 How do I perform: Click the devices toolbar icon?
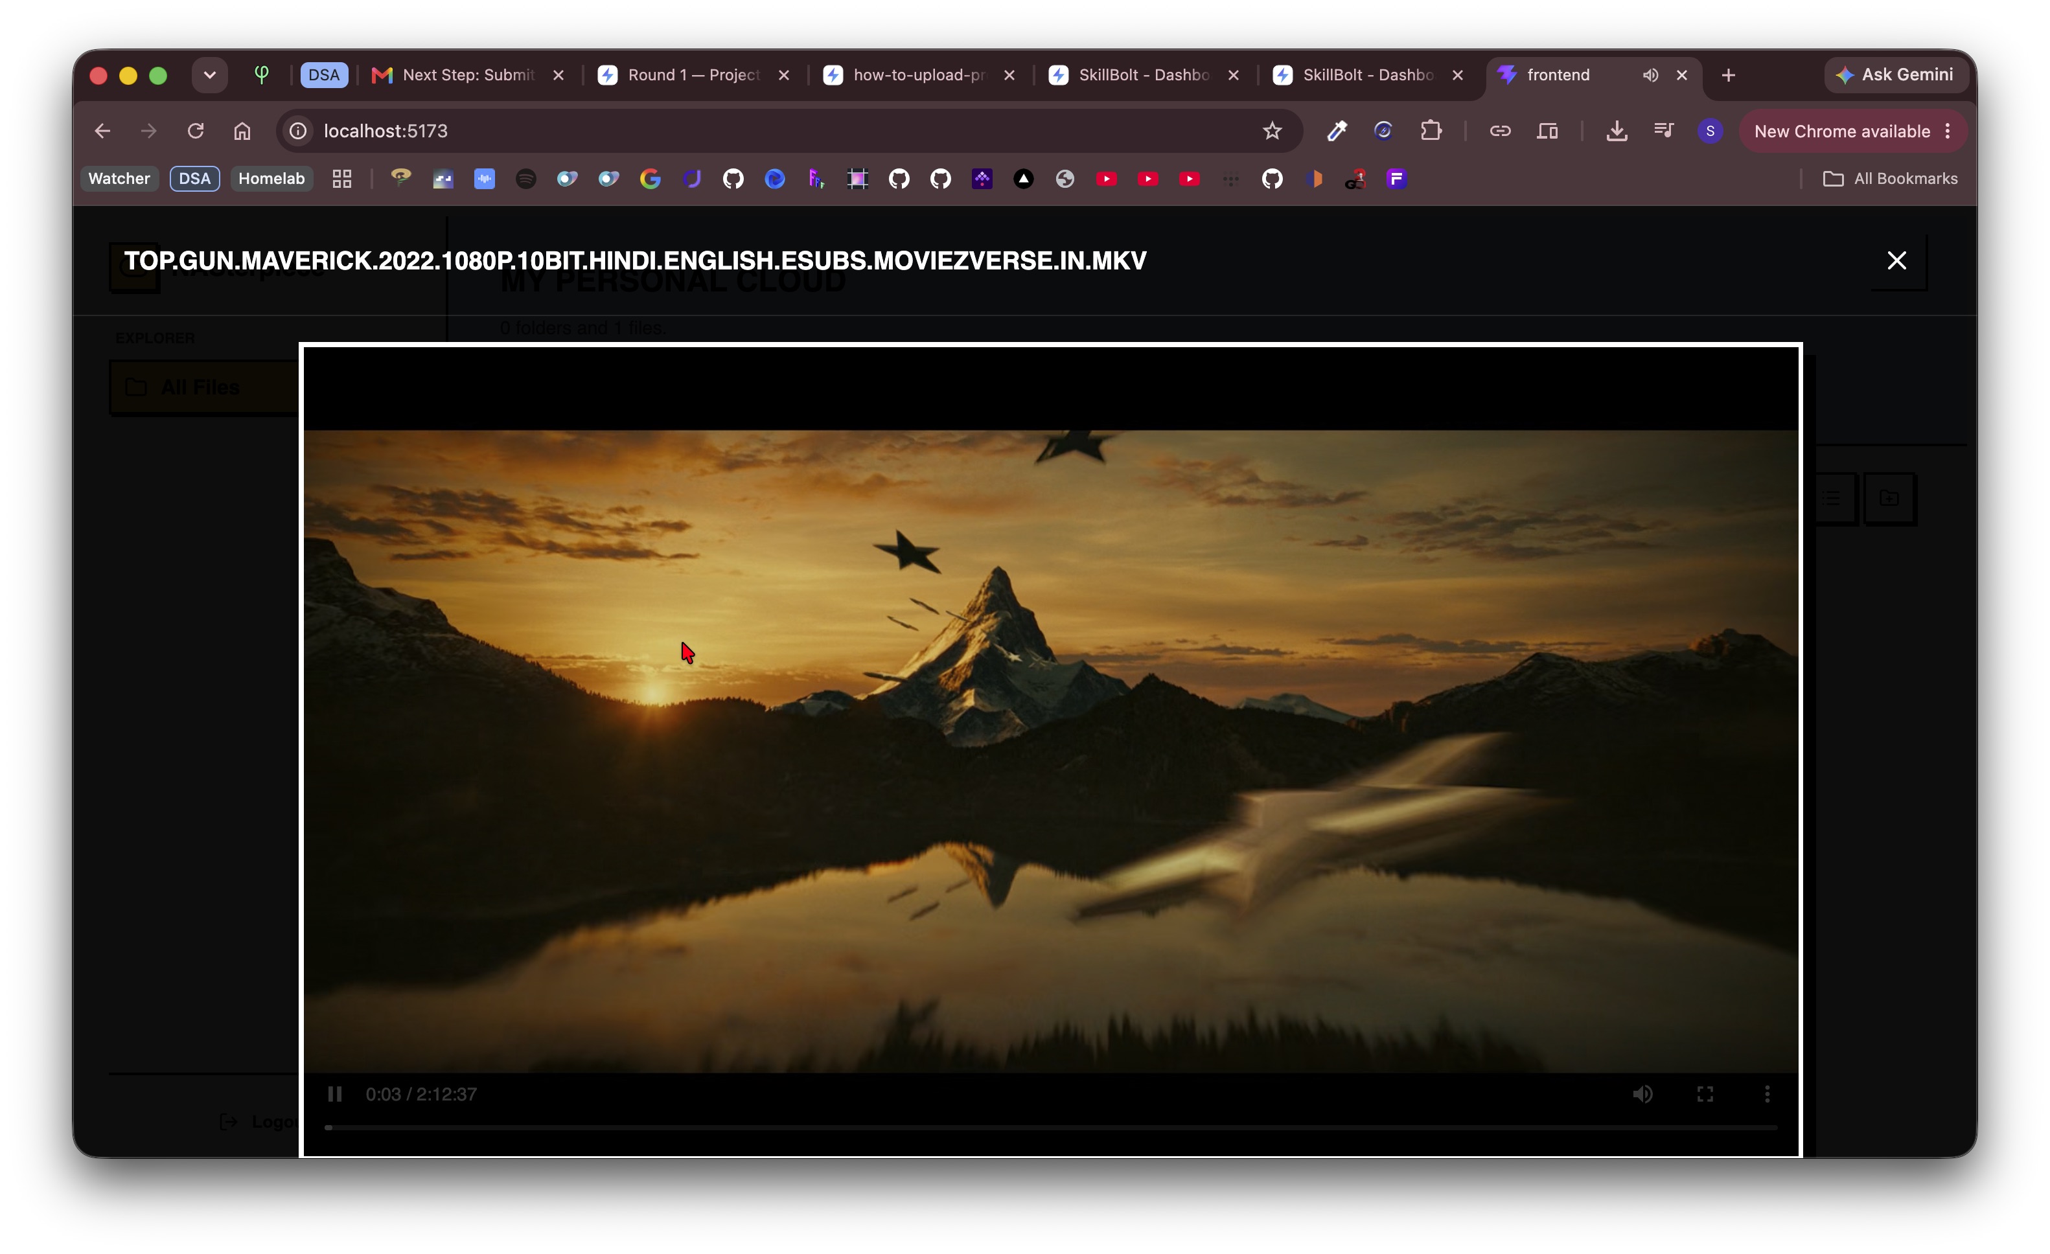coord(1547,131)
